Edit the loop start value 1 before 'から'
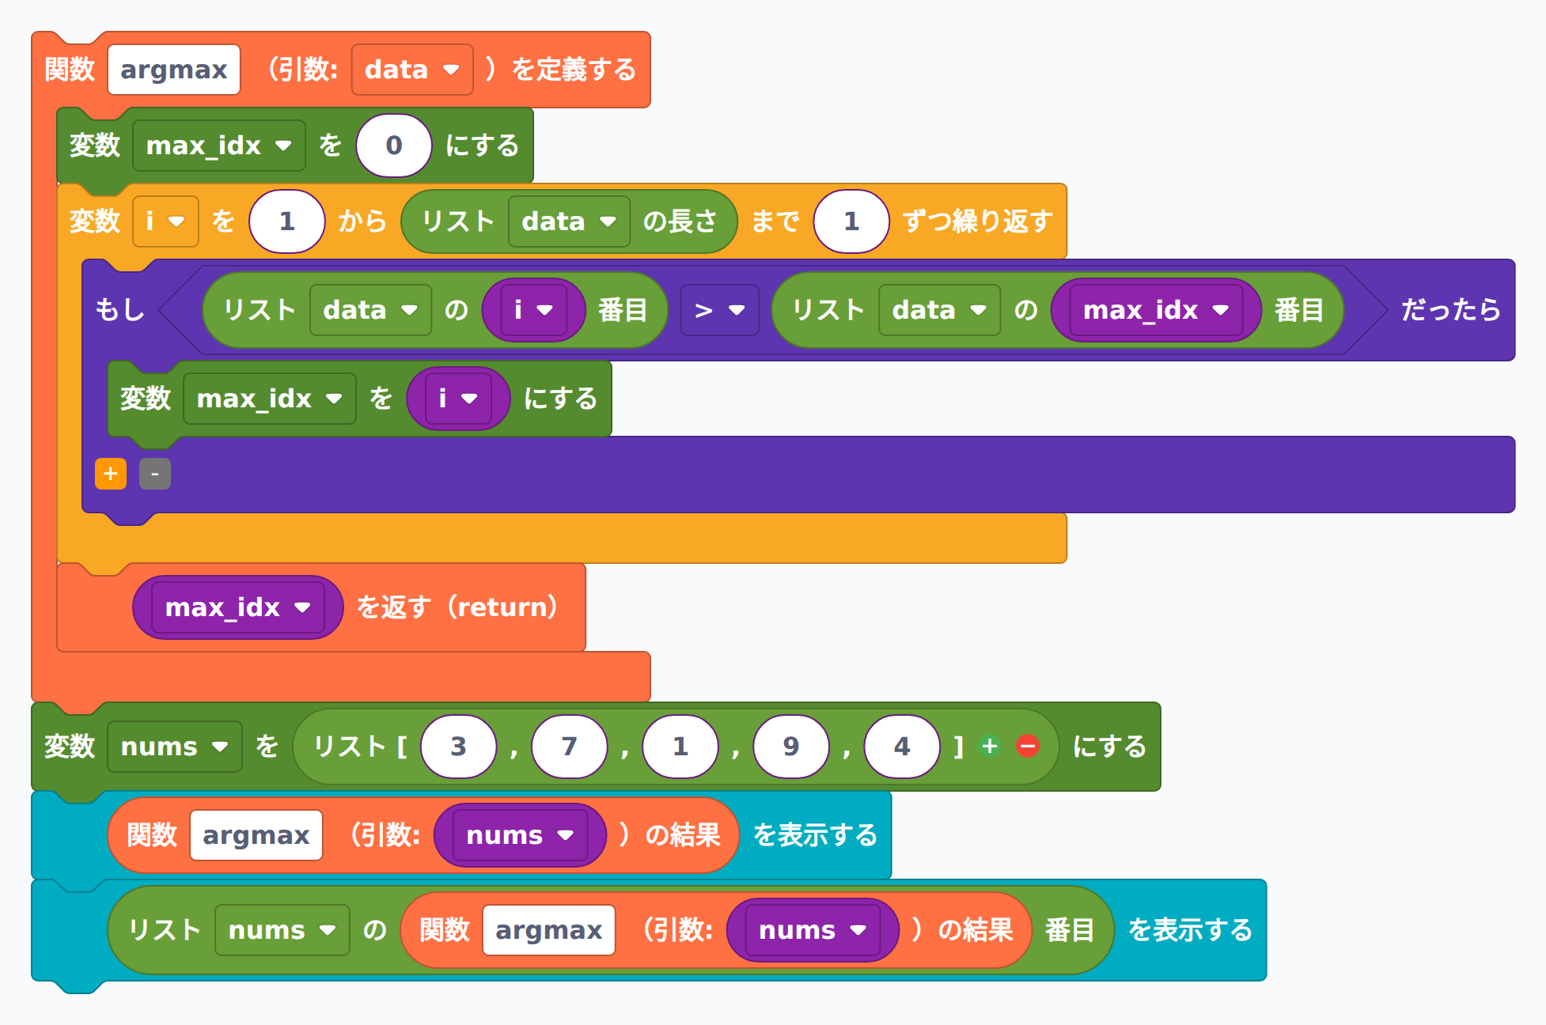This screenshot has height=1025, width=1546. pyautogui.click(x=287, y=221)
